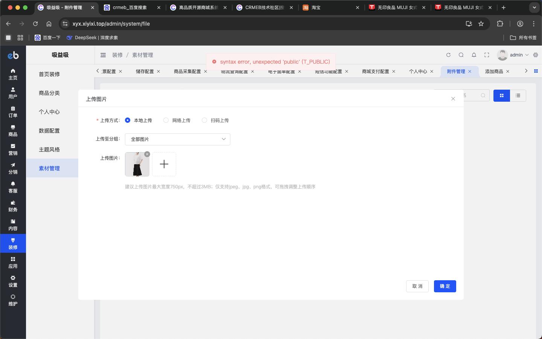This screenshot has width=542, height=339.
Task: Open the 营销 marketing sidebar icon
Action: coord(13,150)
